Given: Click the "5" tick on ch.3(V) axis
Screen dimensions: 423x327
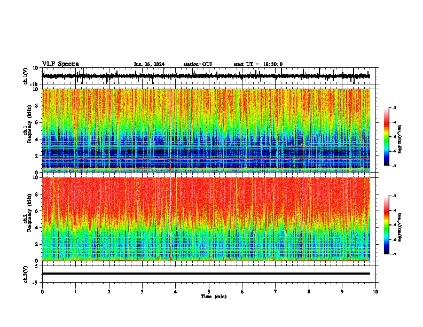Looking at the screenshot, I should (x=37, y=266).
